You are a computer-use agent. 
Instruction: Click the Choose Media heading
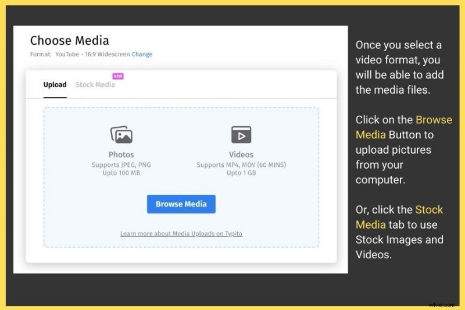point(69,41)
